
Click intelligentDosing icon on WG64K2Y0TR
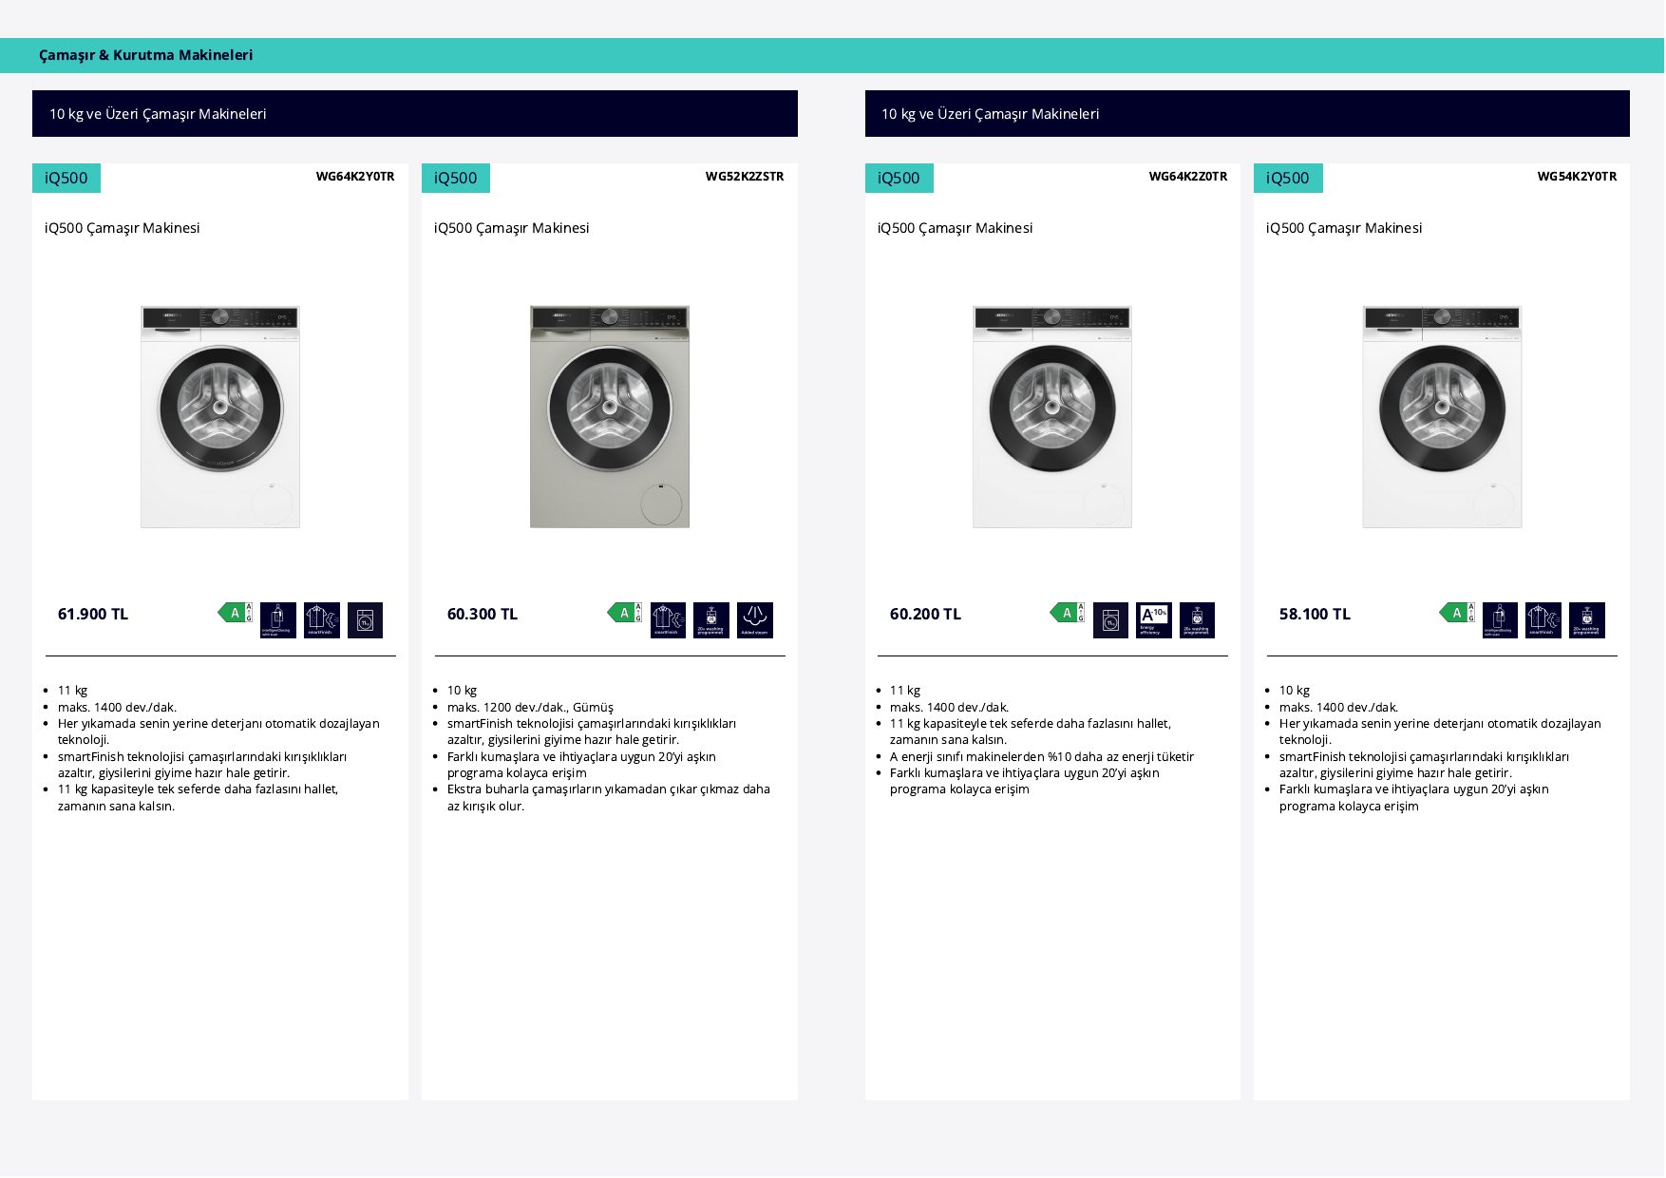point(278,620)
